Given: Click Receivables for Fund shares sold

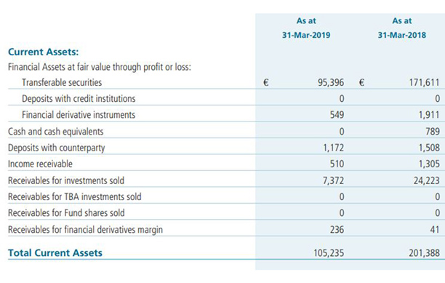Looking at the screenshot, I should (66, 213).
